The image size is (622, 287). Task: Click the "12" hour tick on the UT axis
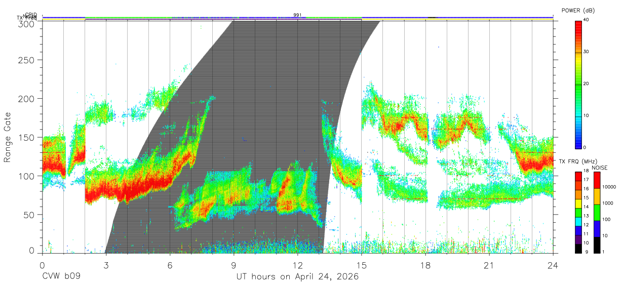point(298,266)
